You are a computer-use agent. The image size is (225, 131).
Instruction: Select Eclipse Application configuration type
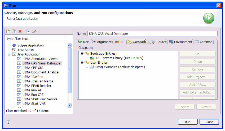(x=30, y=45)
